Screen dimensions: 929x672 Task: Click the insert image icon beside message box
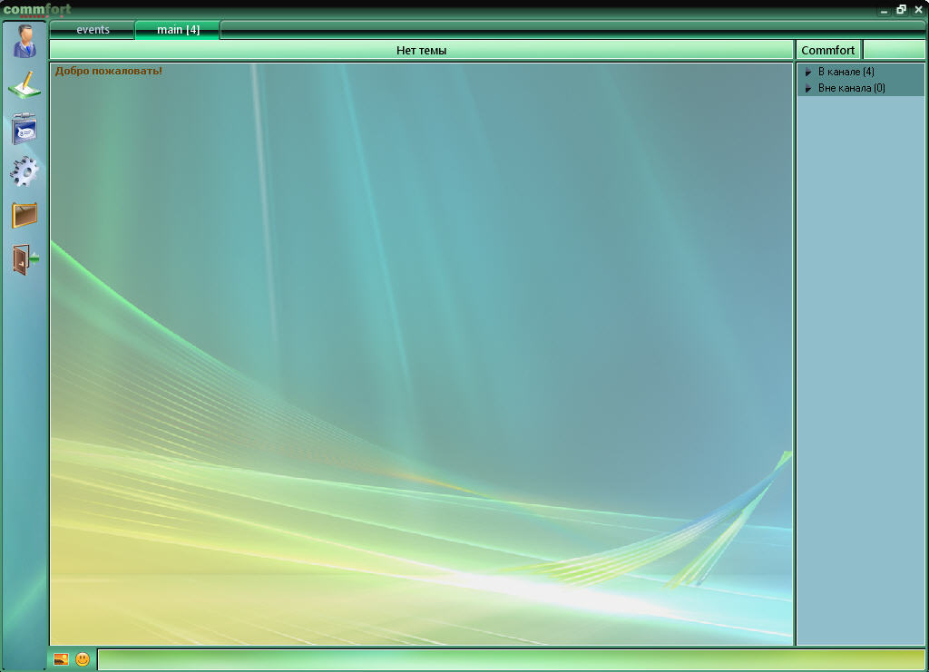(61, 659)
